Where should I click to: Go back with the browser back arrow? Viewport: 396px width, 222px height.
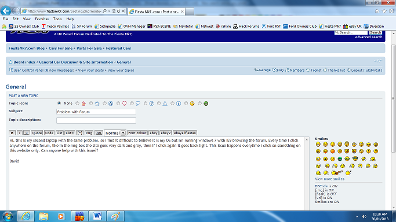(6, 11)
